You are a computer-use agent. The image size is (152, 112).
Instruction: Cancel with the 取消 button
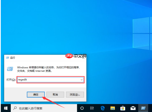pyautogui.click(x=55, y=94)
